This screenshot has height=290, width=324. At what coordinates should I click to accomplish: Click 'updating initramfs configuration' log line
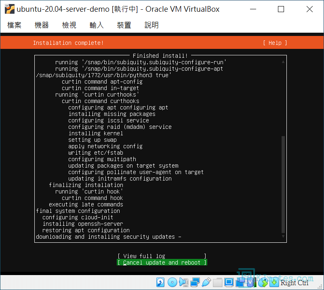click(x=120, y=179)
